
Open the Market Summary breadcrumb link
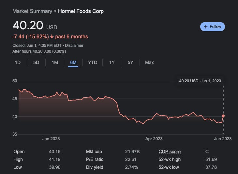click(x=32, y=11)
